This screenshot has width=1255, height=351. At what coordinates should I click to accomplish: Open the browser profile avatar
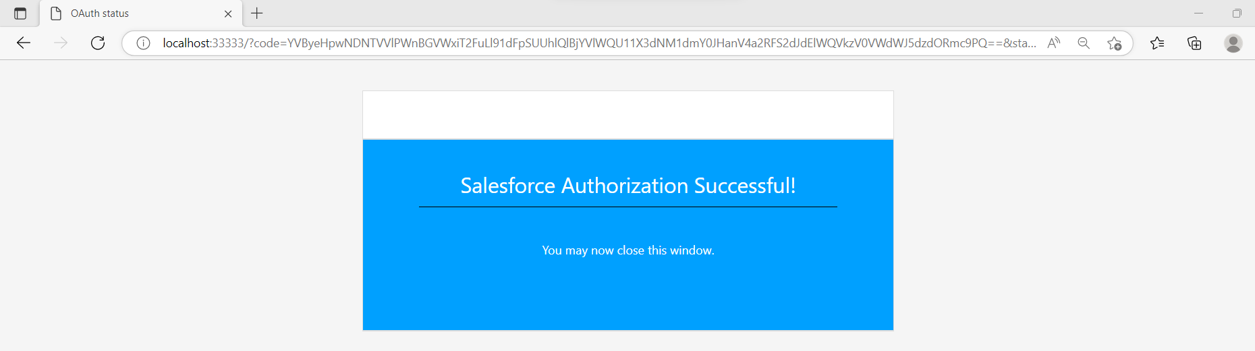coord(1233,43)
